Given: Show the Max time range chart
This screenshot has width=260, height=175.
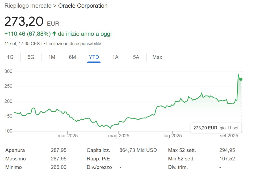Looking at the screenshot, I should (x=157, y=57).
